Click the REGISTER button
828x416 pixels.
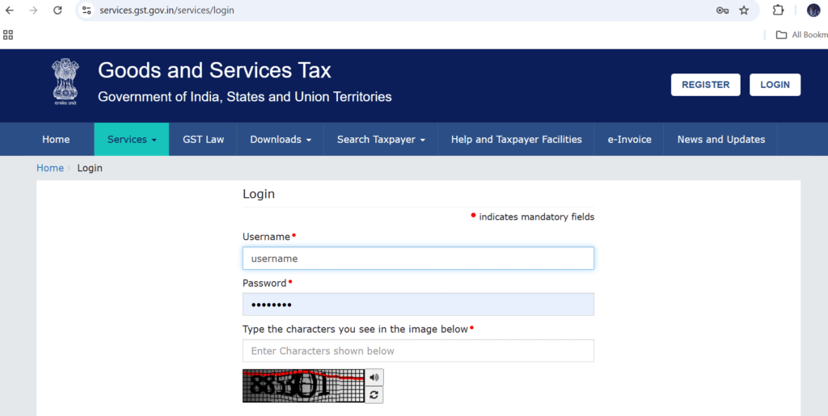point(705,85)
